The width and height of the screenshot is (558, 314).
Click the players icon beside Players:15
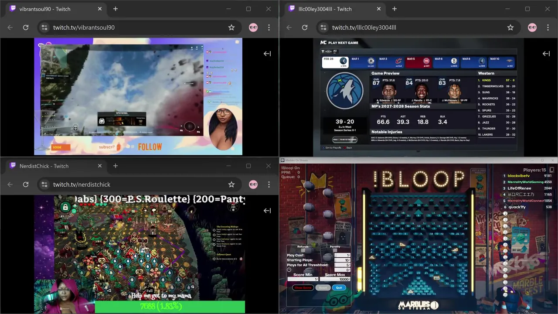pos(551,170)
